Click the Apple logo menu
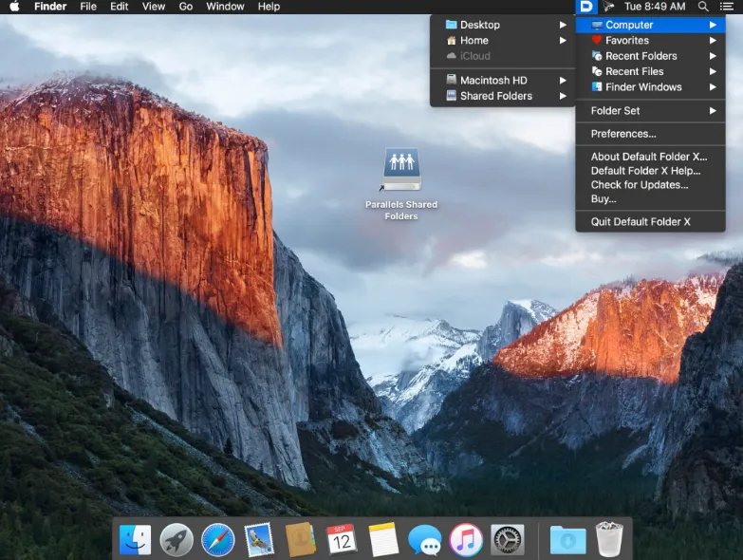 [x=14, y=7]
